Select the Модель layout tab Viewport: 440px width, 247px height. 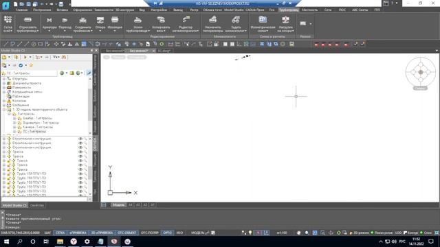[x=118, y=205]
